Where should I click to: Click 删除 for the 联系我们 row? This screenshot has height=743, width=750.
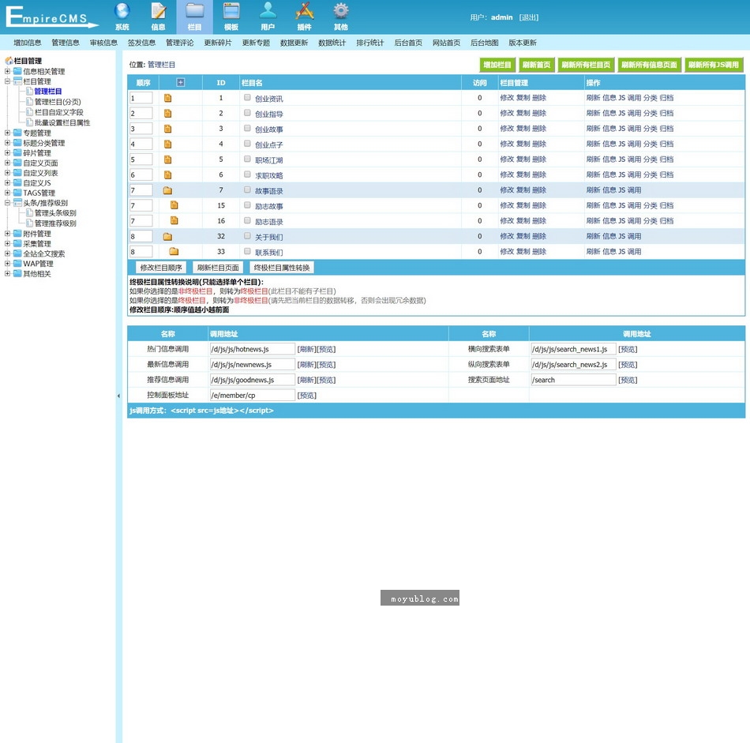539,252
